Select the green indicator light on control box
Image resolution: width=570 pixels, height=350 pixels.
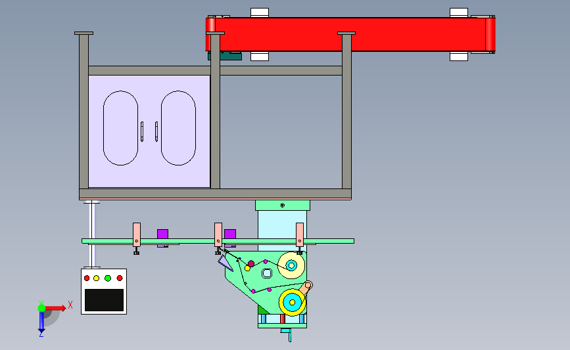tap(108, 278)
